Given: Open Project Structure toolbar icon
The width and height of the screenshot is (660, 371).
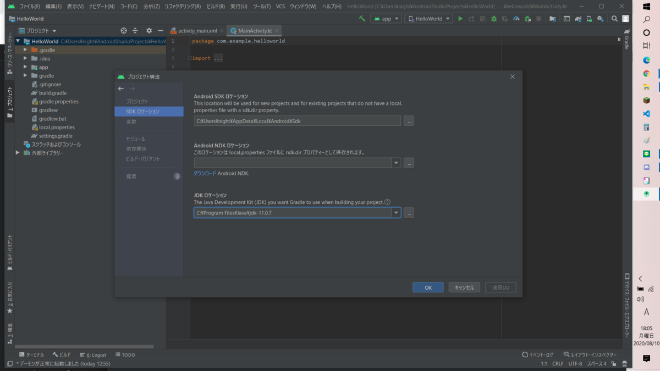Looking at the screenshot, I should point(553,19).
